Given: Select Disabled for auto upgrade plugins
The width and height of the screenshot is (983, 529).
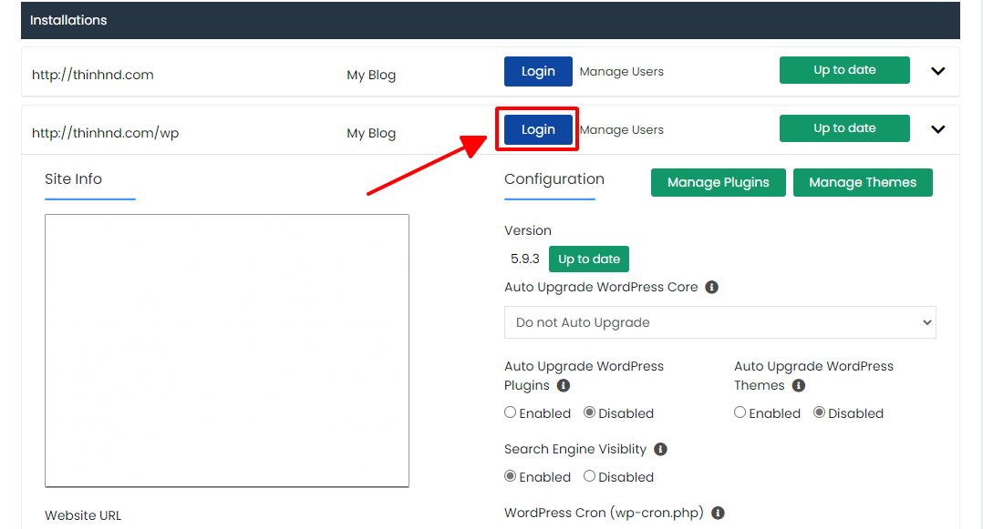Looking at the screenshot, I should point(589,412).
